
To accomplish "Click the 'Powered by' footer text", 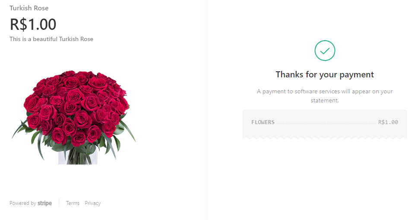I will tap(22, 203).
